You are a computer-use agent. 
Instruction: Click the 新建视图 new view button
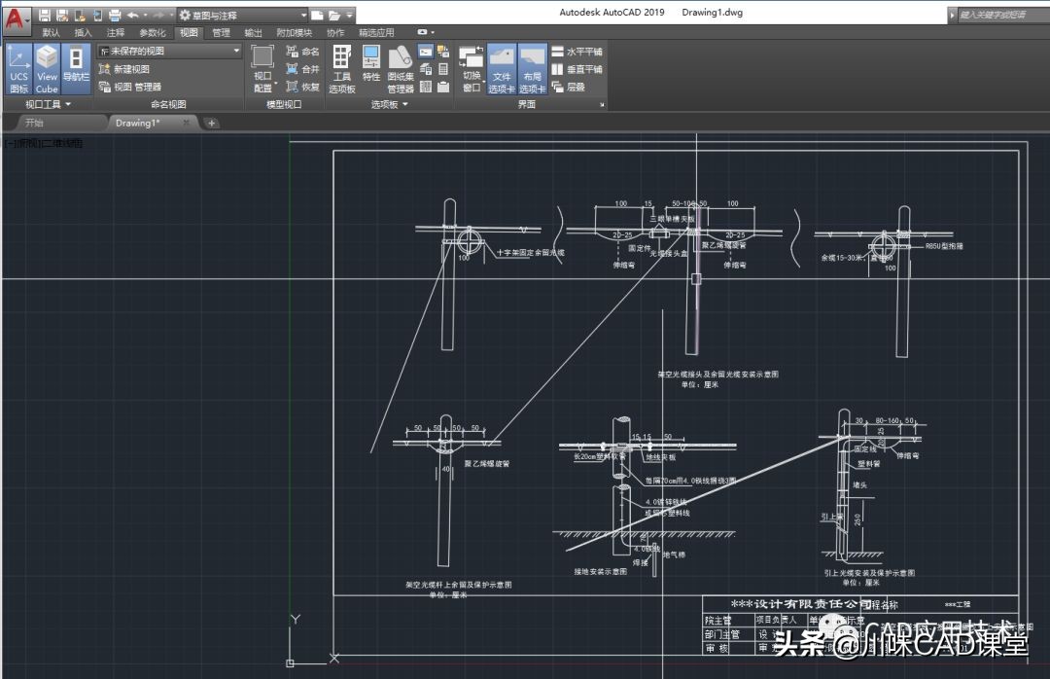pos(124,69)
